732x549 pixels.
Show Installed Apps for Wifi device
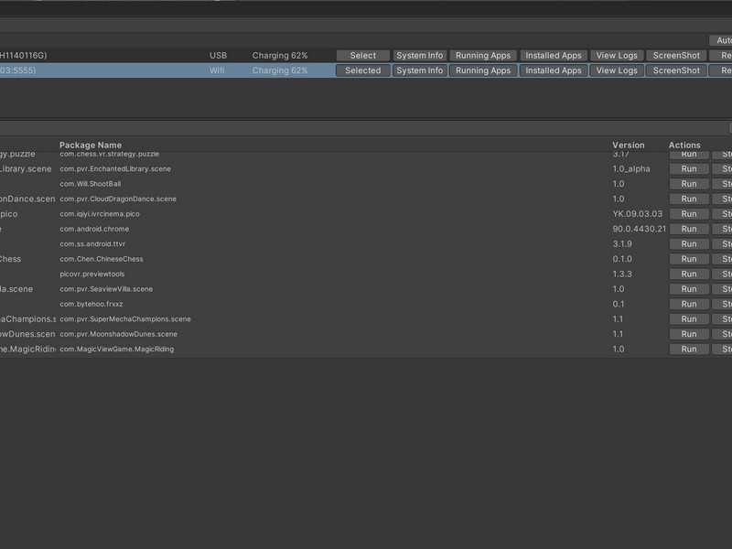554,70
